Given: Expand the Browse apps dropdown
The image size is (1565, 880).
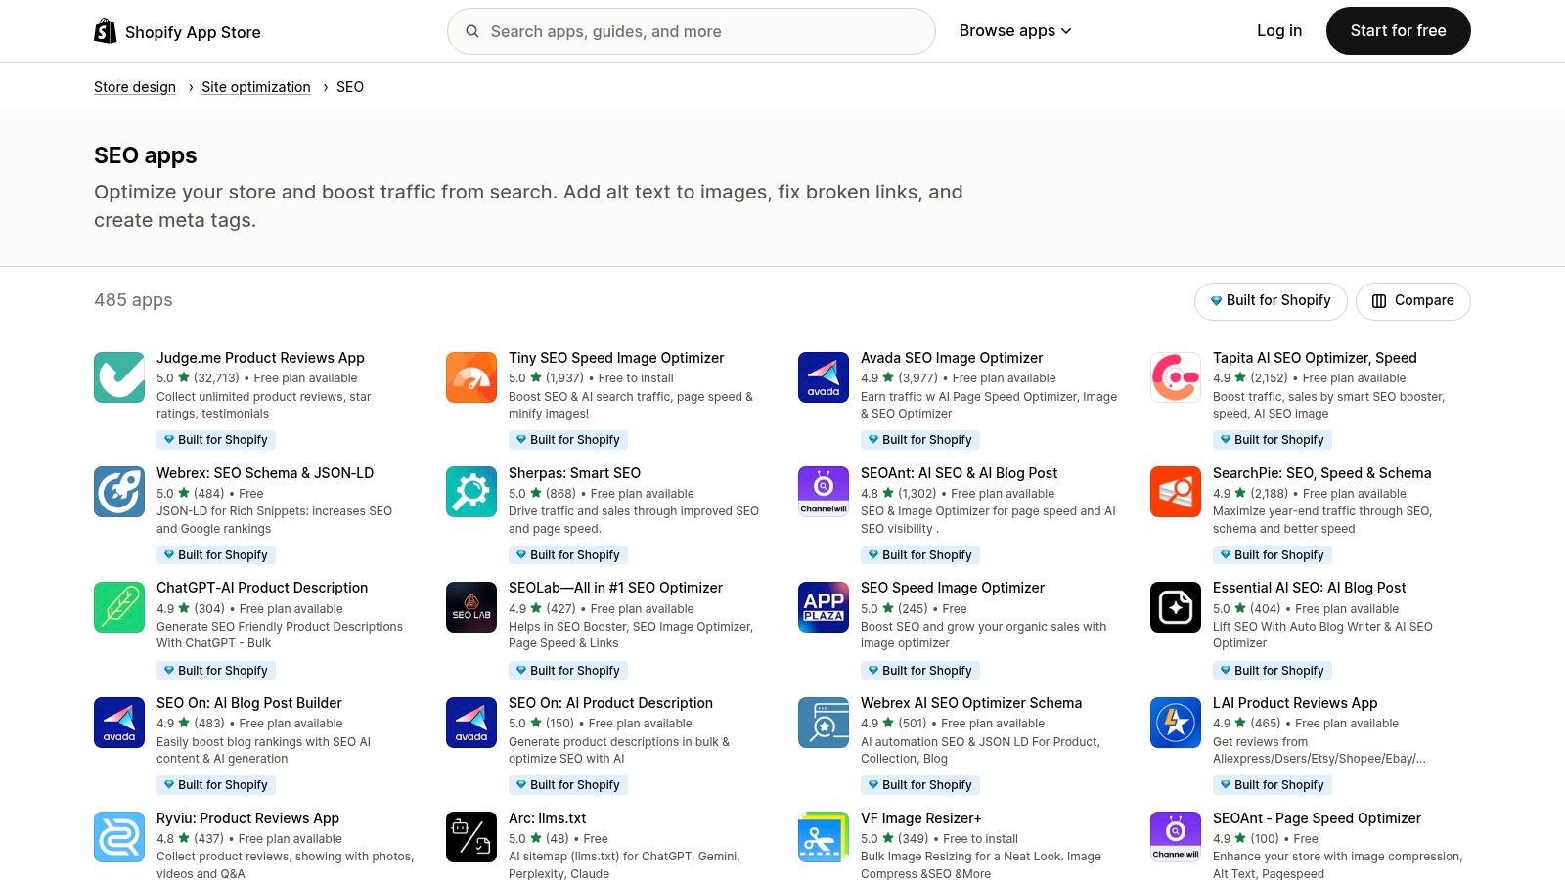Looking at the screenshot, I should pos(1015,30).
